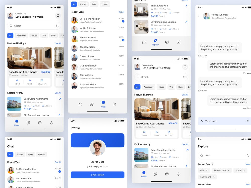The image size is (251, 188).
Task: Send message with the paper plane icon
Action: click(248, 121)
